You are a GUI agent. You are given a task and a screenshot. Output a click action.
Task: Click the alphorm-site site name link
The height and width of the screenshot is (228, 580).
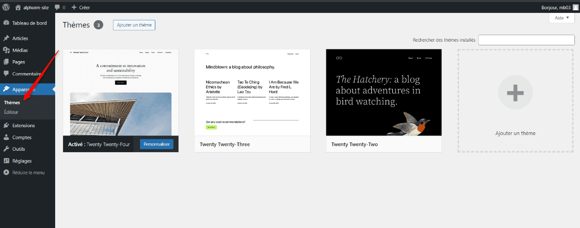click(x=37, y=7)
